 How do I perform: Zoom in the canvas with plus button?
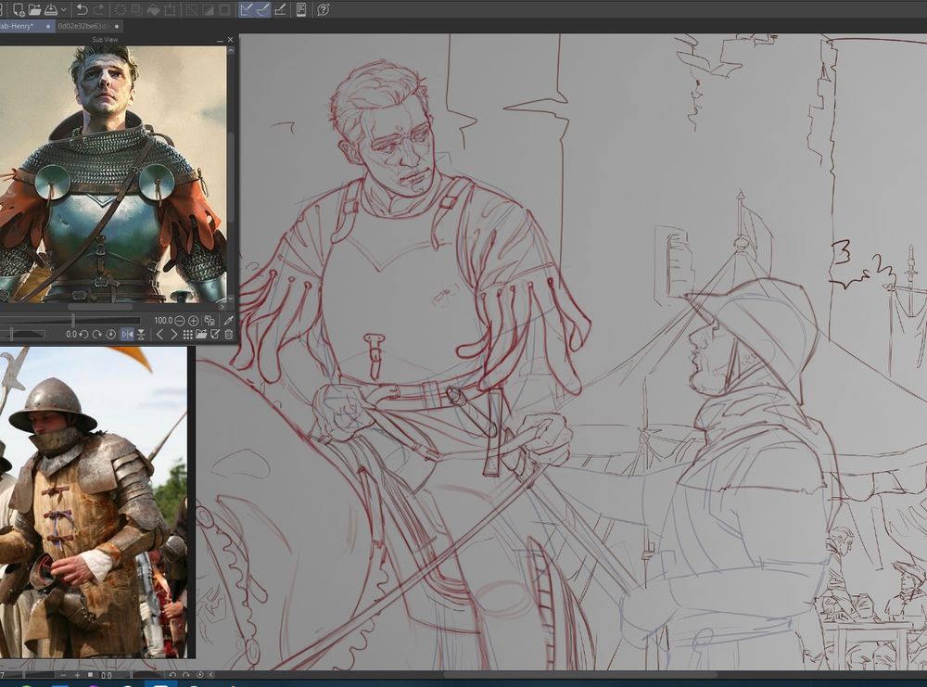pos(77,675)
